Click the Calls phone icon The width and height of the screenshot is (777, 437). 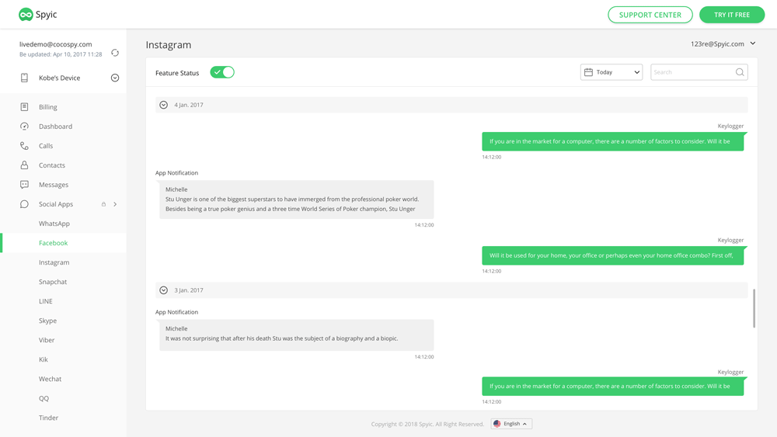coord(24,146)
